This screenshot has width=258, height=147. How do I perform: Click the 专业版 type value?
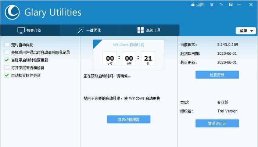pyautogui.click(x=223, y=103)
